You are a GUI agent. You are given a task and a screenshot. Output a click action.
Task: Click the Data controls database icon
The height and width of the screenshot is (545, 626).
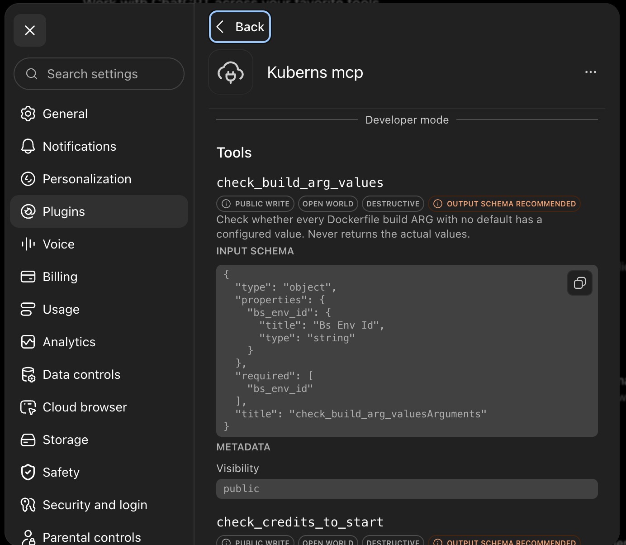(x=28, y=374)
